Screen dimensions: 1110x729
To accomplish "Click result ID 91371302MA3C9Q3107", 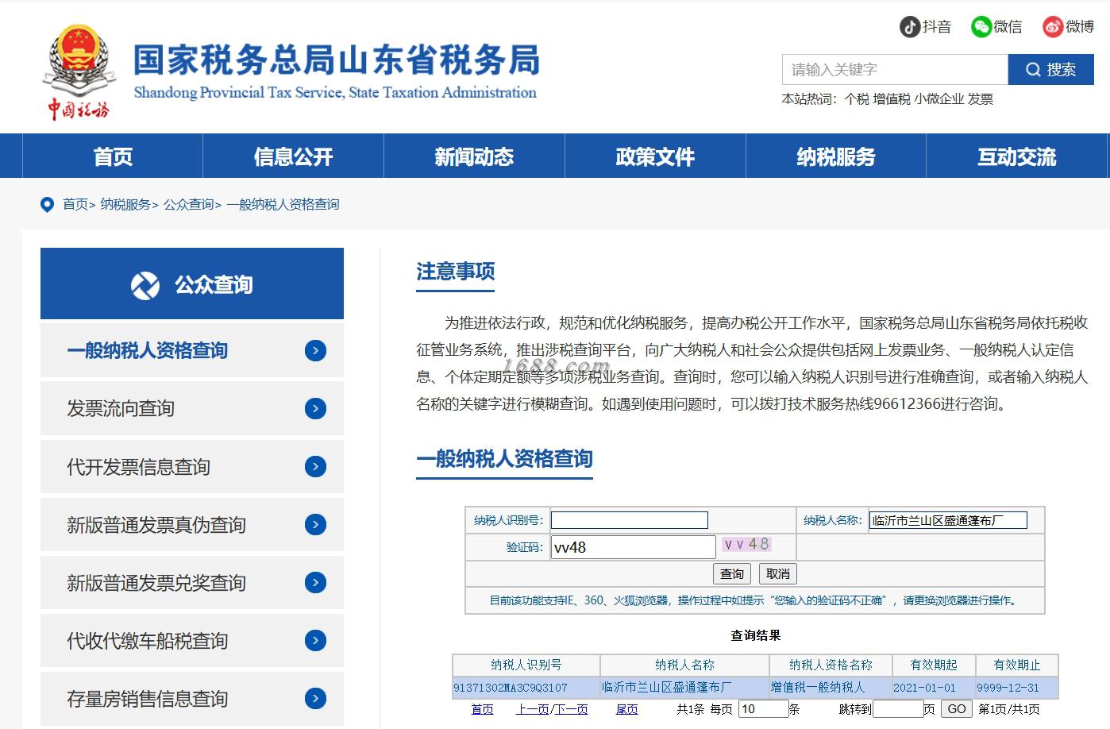I will pos(511,688).
